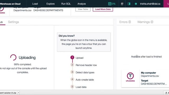Screen dimensions: 169x95
Task: Click the globe tour icon in header
Action: tap(122, 4)
